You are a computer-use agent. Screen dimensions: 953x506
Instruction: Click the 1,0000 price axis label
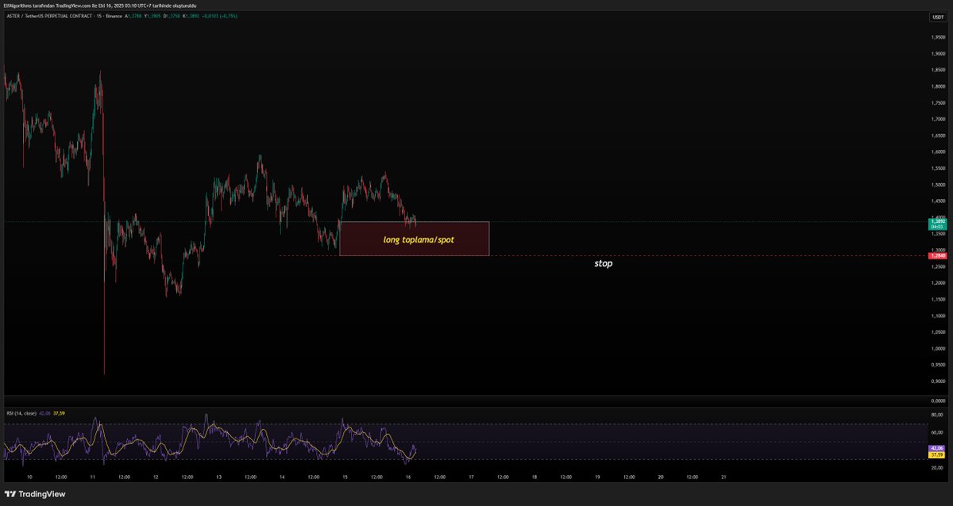pos(938,348)
